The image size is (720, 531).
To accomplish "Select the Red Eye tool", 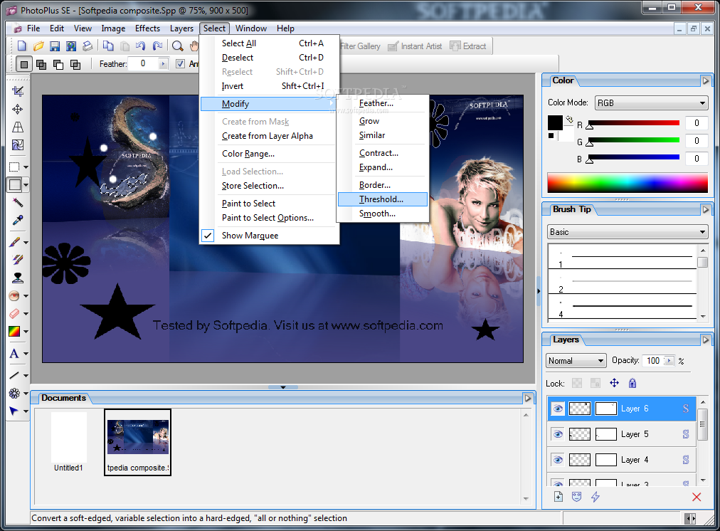I will [x=15, y=296].
